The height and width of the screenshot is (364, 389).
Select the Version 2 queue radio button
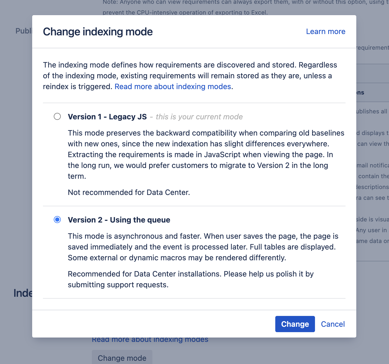point(57,220)
